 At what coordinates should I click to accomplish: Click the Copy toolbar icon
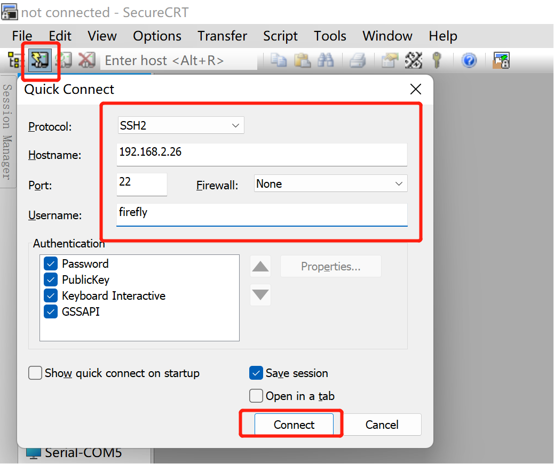279,60
